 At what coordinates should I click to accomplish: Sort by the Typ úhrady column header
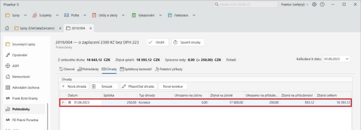[155, 95]
